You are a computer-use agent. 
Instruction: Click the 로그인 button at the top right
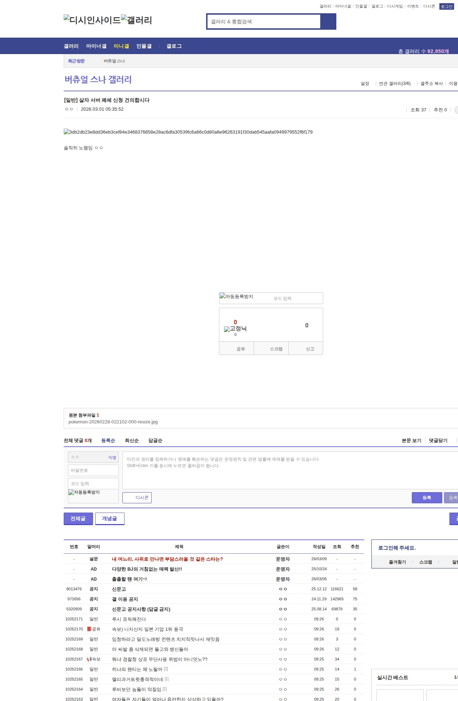447,6
